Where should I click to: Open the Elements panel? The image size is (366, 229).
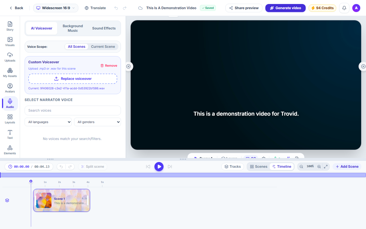coord(10,150)
